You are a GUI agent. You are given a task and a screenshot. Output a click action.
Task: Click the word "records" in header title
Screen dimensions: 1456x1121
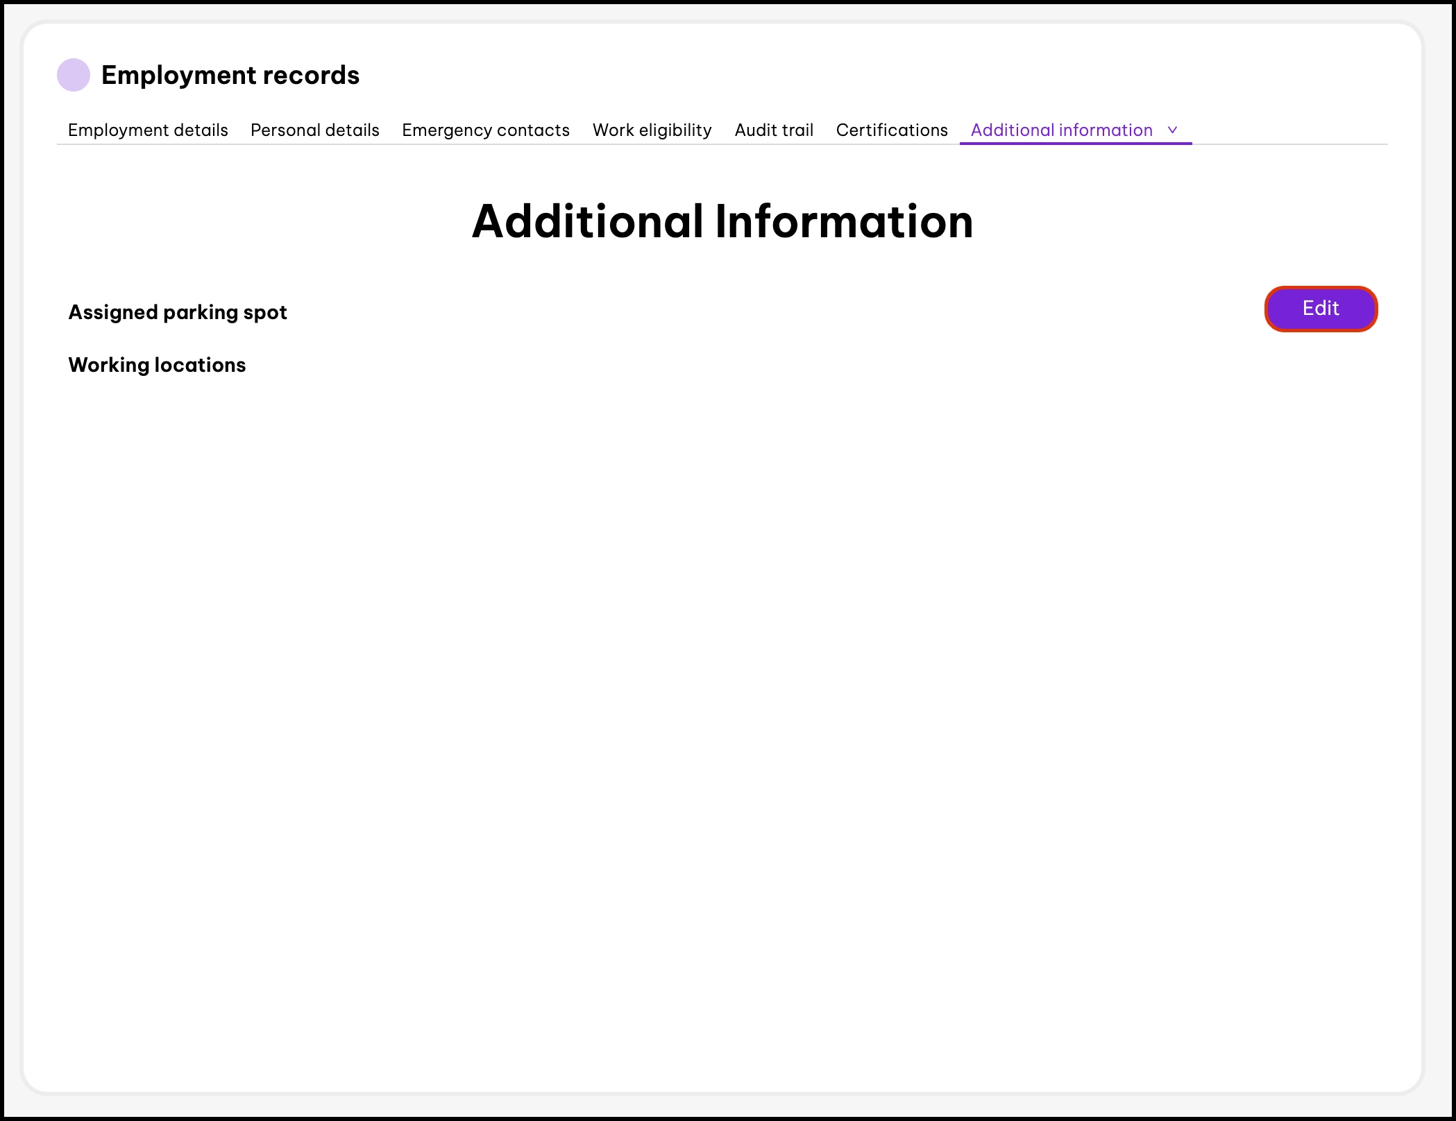311,75
